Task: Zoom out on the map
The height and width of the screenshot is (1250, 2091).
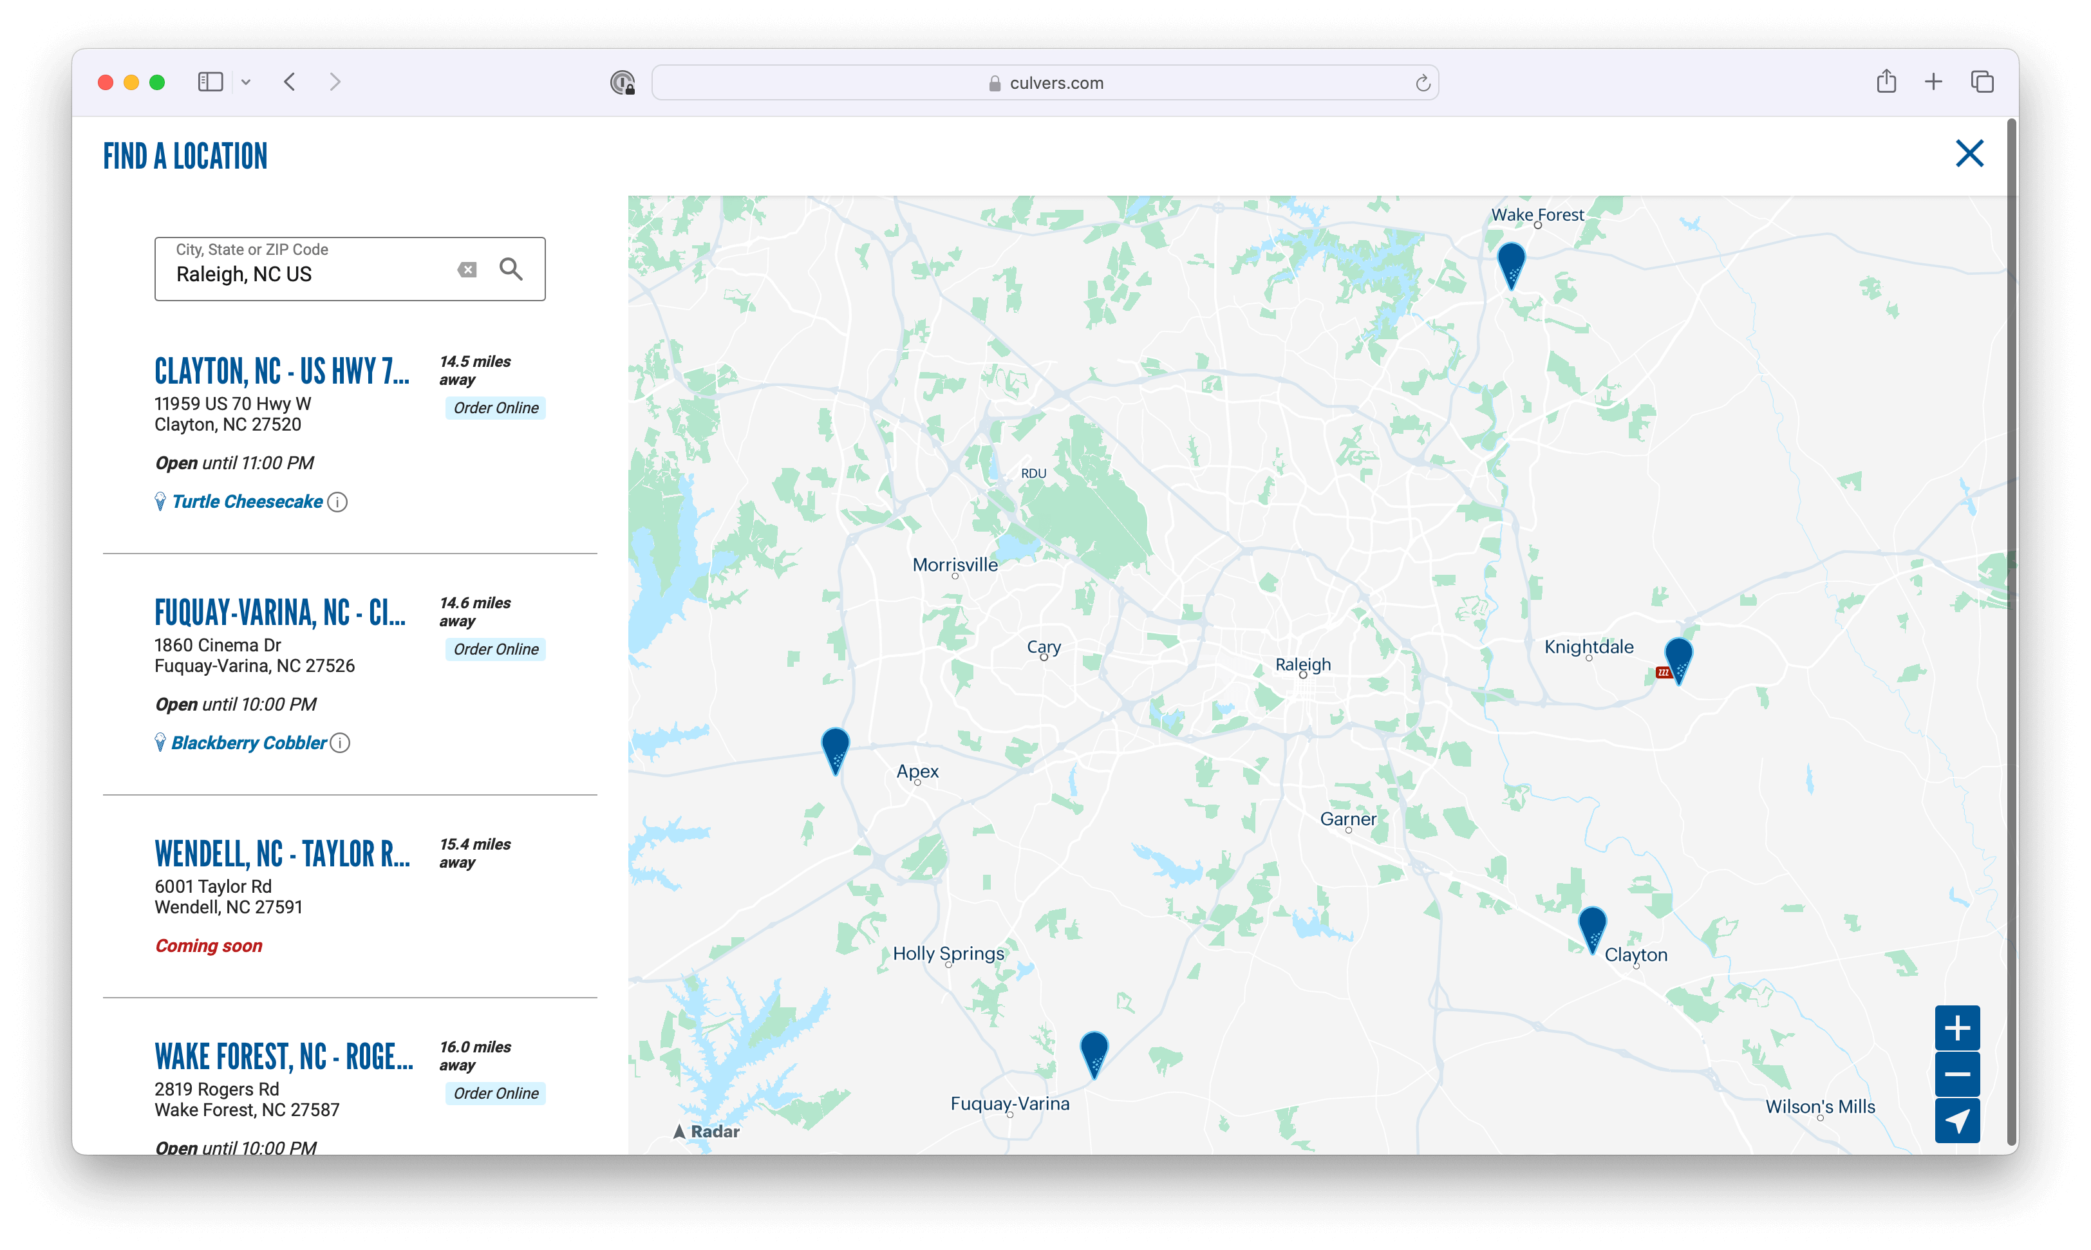Action: (1956, 1074)
